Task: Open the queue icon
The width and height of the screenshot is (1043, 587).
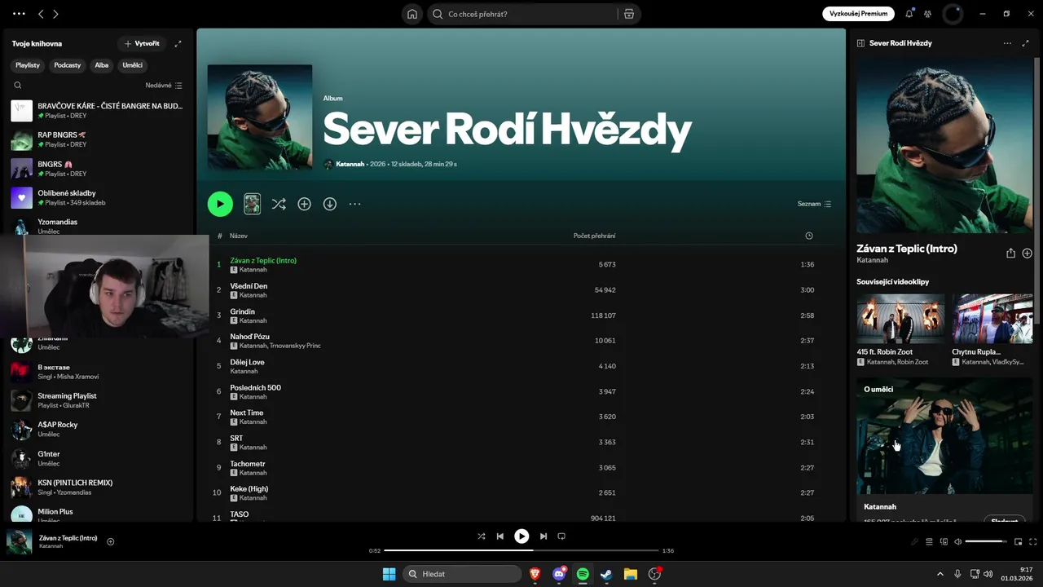Action: click(929, 541)
